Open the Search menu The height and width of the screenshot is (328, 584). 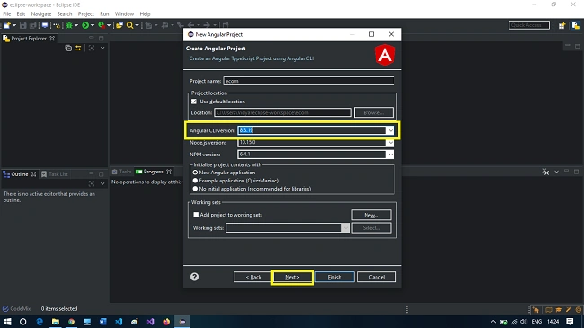65,14
